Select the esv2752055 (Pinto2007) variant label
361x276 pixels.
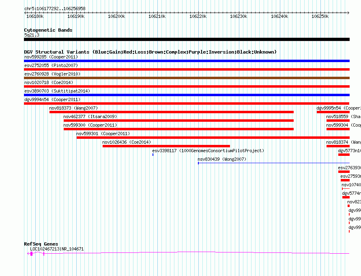pos(51,65)
